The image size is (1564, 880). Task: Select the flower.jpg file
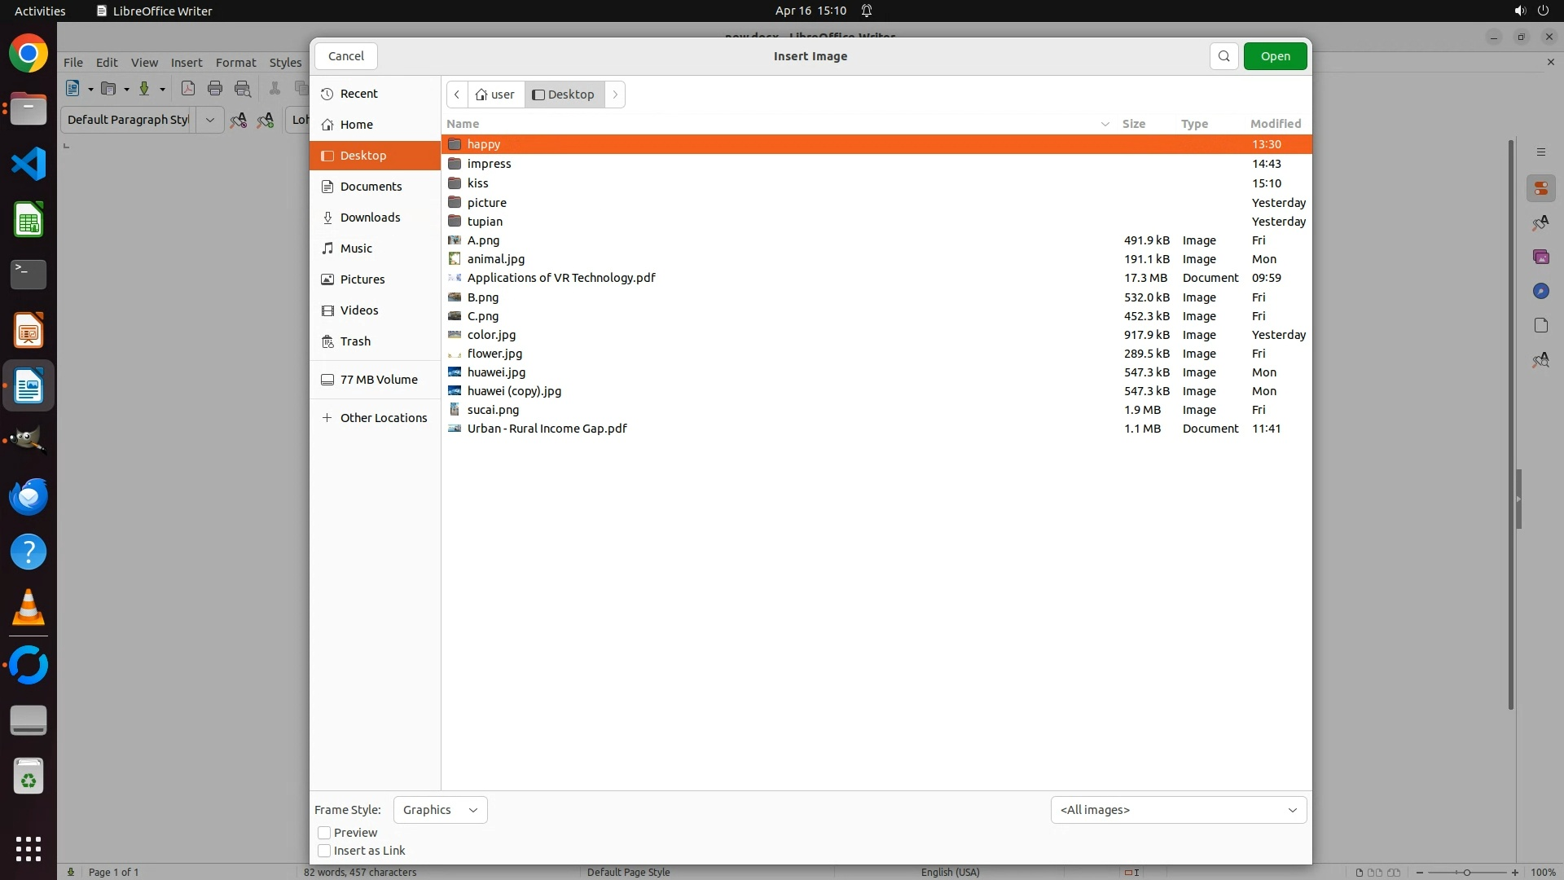point(494,354)
